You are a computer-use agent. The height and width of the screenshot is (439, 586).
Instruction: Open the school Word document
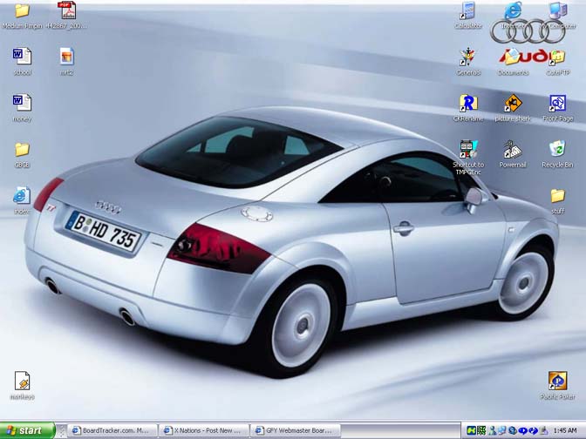point(22,57)
